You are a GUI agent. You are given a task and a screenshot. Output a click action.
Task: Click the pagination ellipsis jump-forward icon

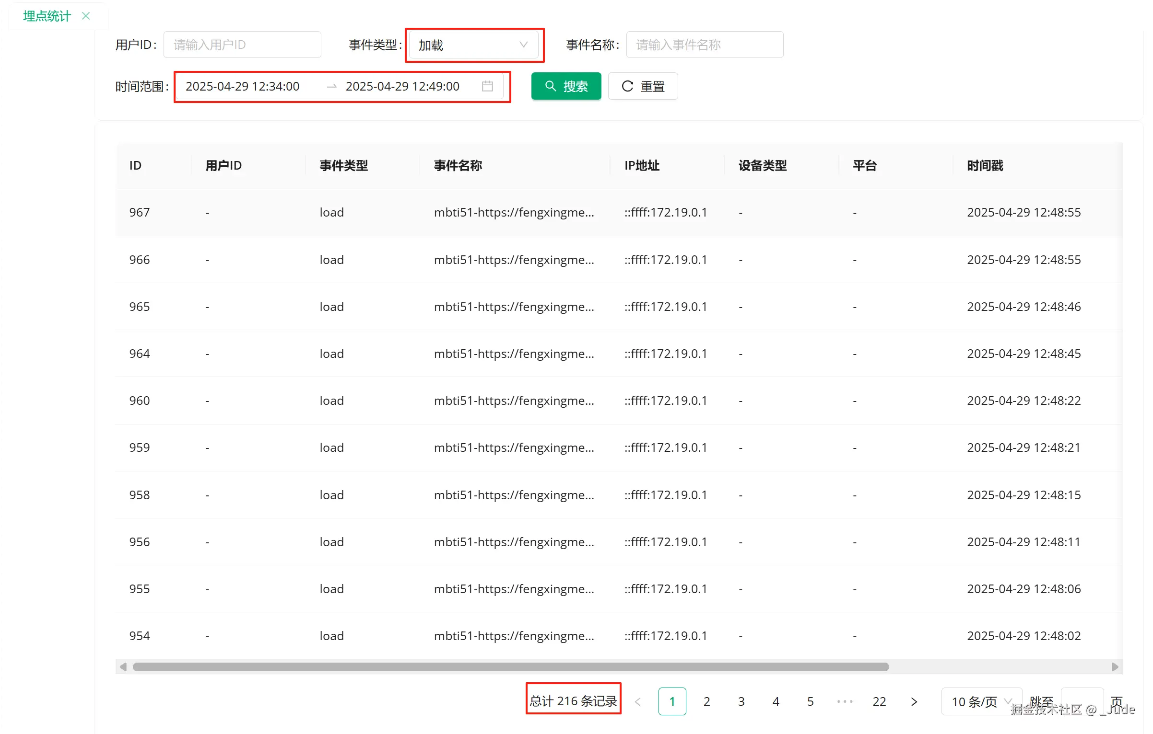point(845,701)
